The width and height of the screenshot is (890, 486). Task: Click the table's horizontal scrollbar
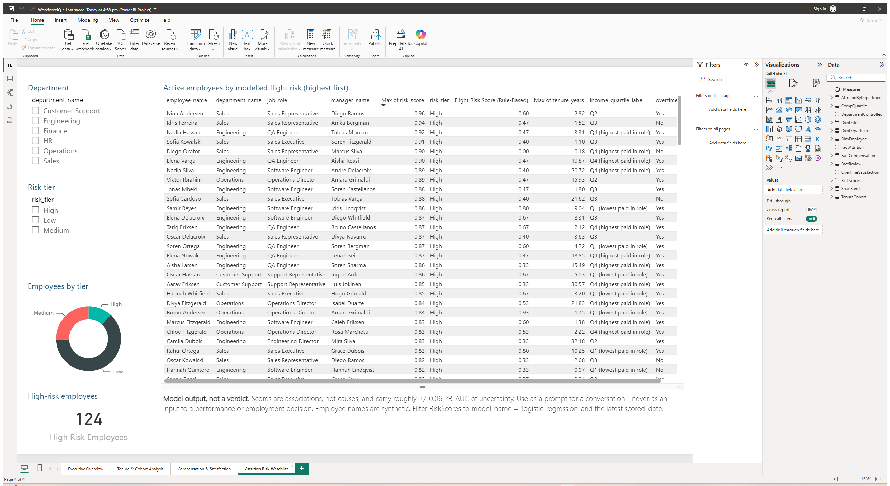[413, 381]
